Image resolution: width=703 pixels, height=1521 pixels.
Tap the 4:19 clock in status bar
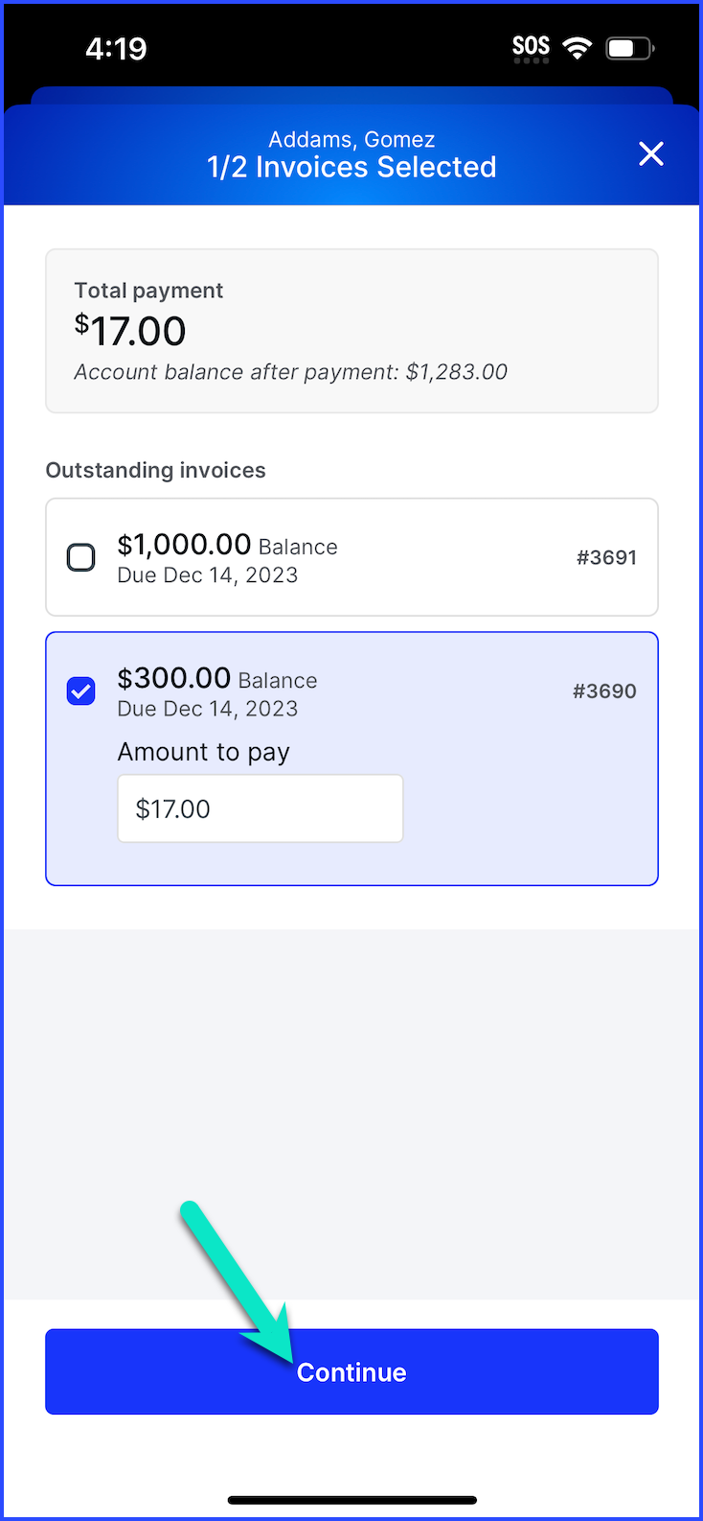[x=116, y=48]
